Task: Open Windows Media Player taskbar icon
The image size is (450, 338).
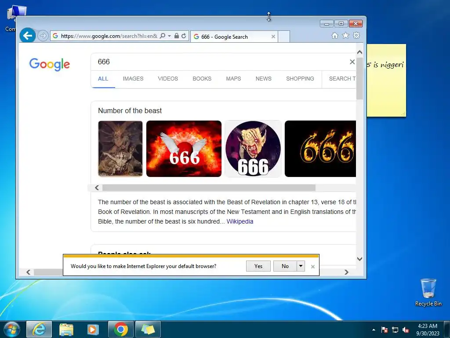Action: coord(93,329)
